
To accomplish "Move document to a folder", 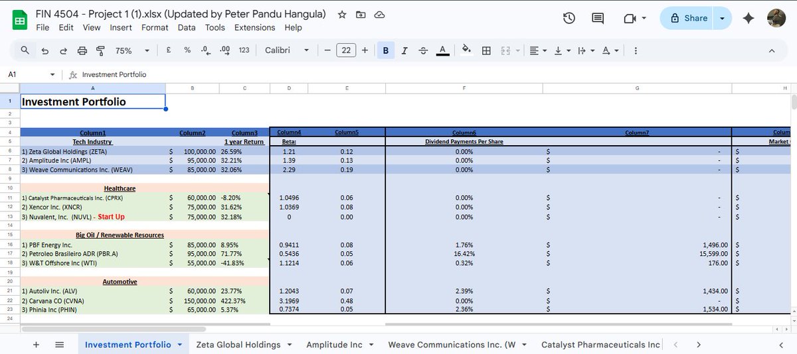I will pyautogui.click(x=361, y=15).
